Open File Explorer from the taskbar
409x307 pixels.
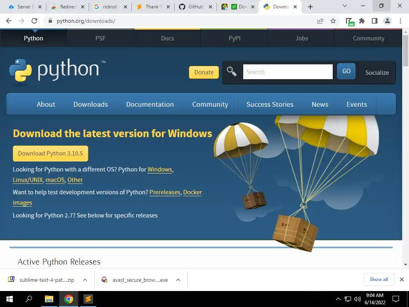point(49,299)
